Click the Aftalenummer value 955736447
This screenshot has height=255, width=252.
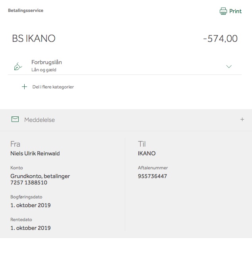pos(152,176)
